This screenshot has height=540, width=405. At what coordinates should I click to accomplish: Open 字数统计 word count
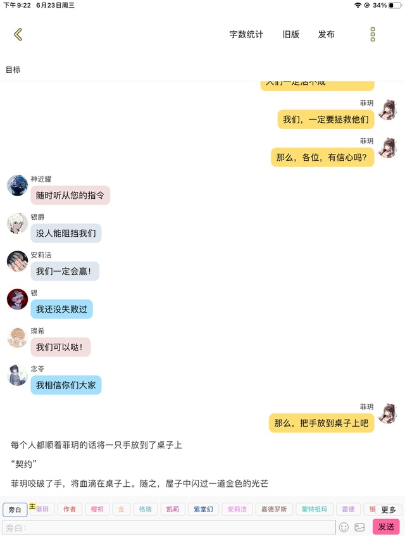coord(246,34)
